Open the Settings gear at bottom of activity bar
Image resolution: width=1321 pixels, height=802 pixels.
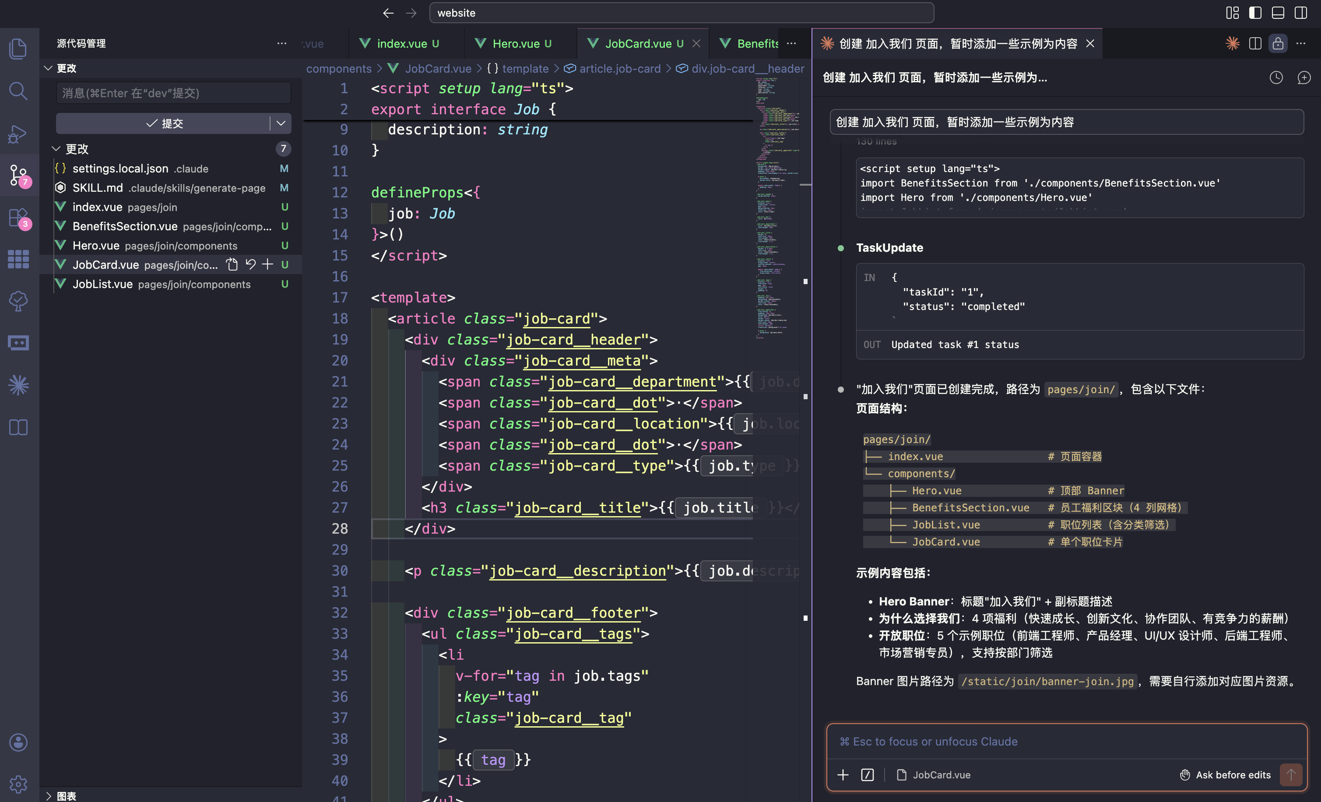18,784
